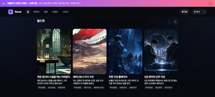The width and height of the screenshot is (215, 97).
Task: Open title 무한 각성 플레이어
Action: pyautogui.click(x=118, y=77)
